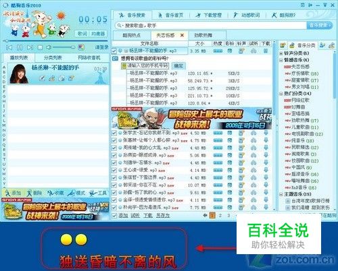Open the 收藏 favorites tool
Screen dimensions: 338x271
tap(55, 193)
